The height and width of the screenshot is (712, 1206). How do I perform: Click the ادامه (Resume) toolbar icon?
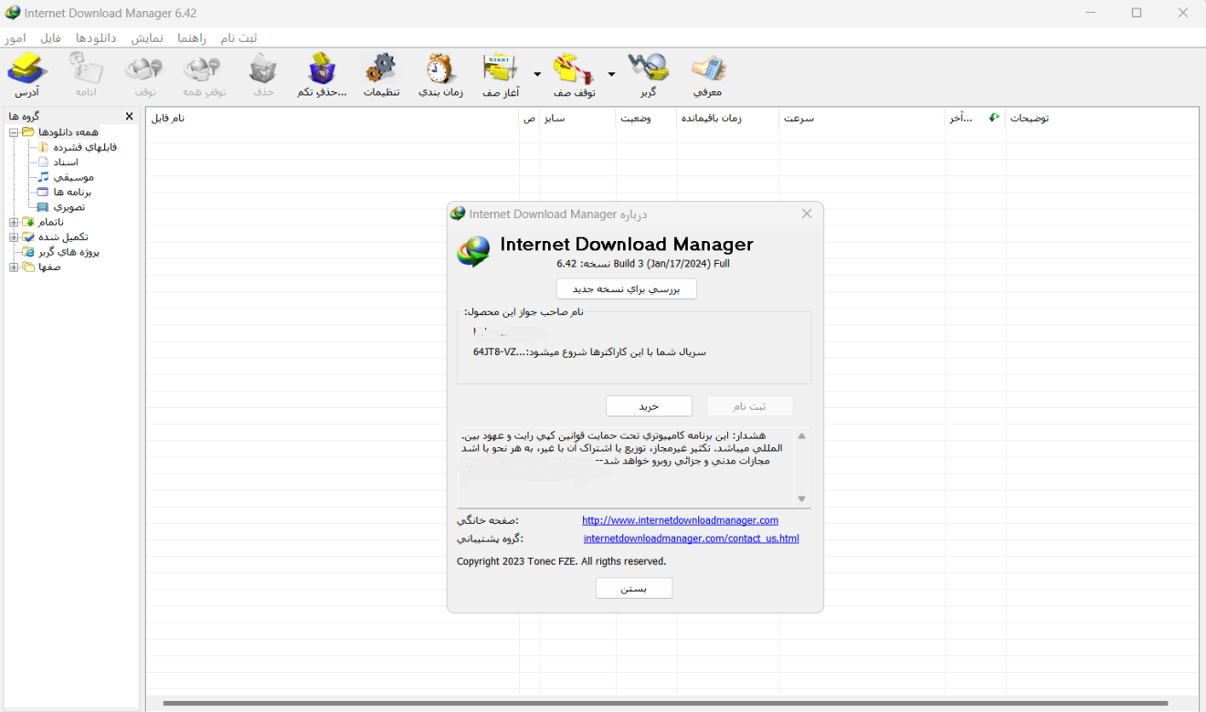(87, 74)
